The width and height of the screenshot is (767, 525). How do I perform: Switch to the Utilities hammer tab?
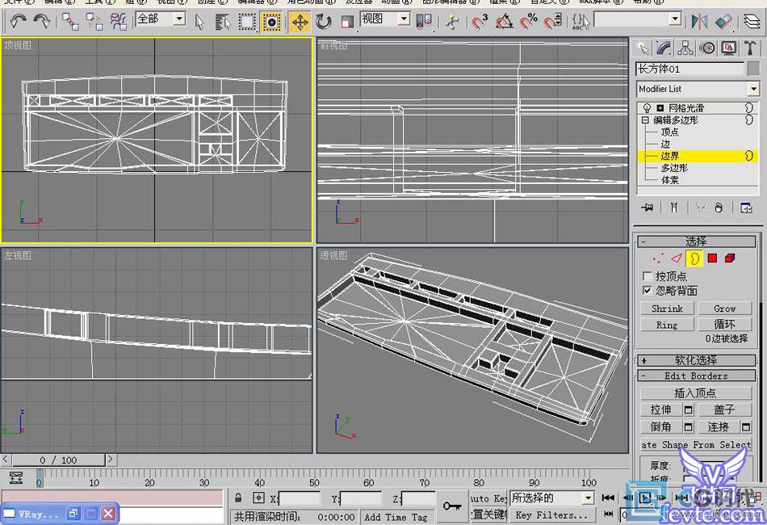tap(750, 48)
